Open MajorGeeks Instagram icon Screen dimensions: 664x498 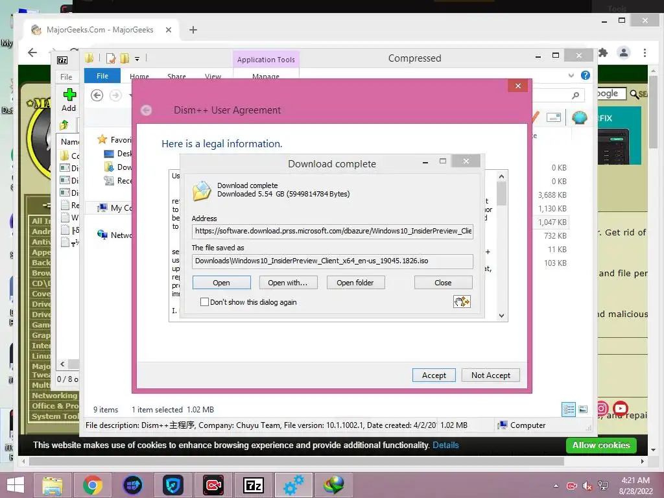pyautogui.click(x=602, y=409)
